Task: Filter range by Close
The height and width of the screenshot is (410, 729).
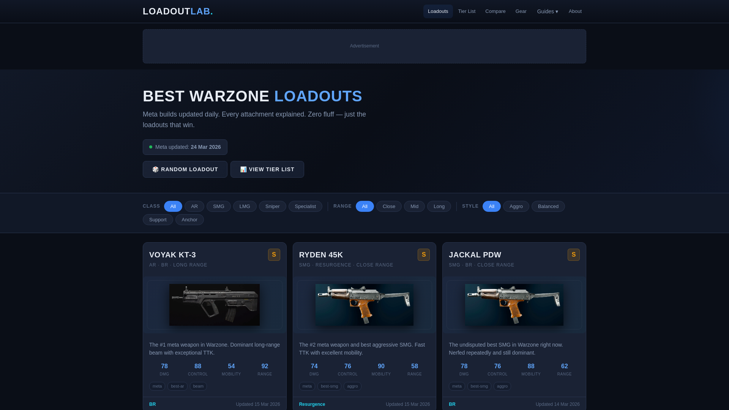Action: 389,207
